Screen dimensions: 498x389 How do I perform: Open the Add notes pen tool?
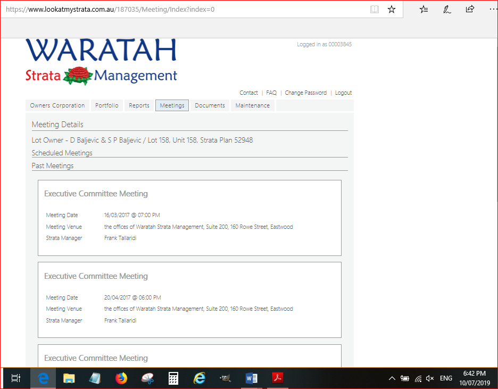tap(447, 9)
